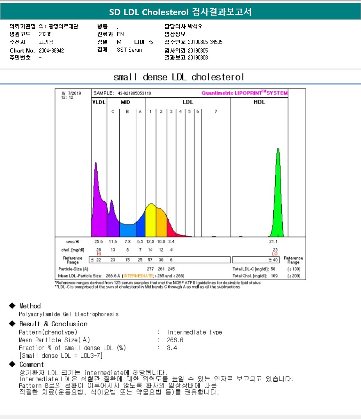
Task: Click VLDL reference range "≤ 22"
Action: 96,260
